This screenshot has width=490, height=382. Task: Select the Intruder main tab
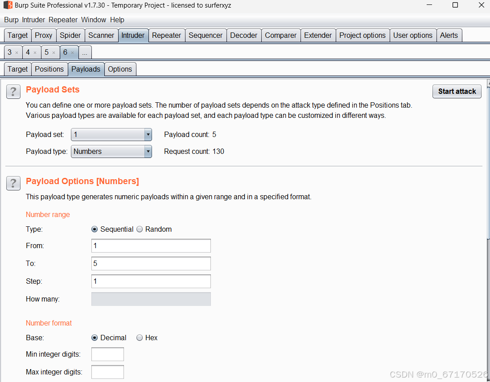tap(133, 35)
